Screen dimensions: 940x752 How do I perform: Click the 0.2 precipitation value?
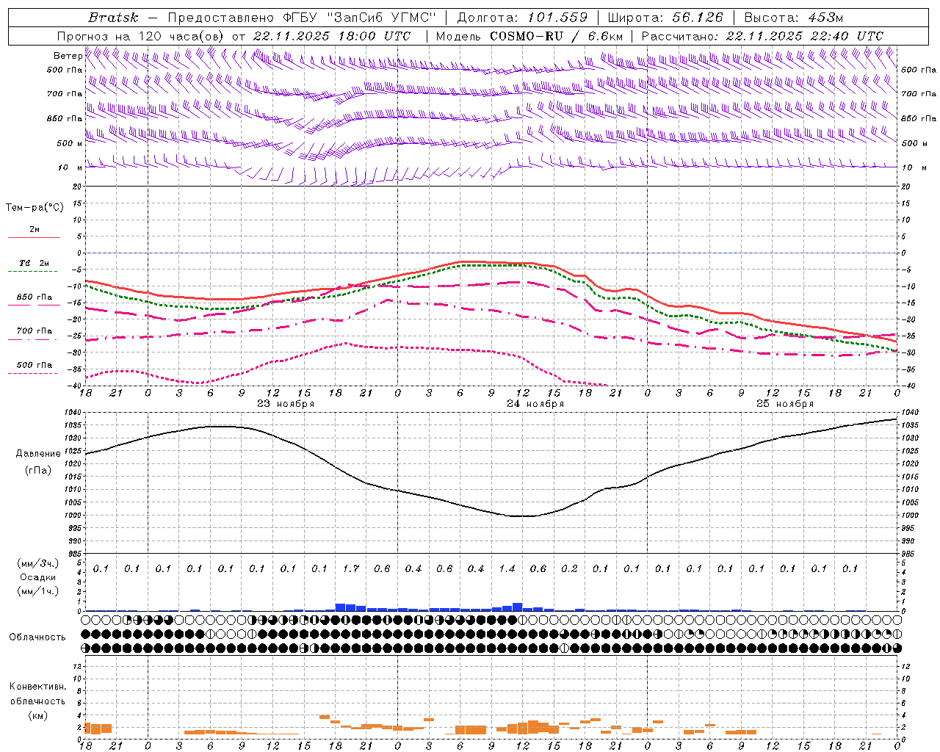tap(569, 569)
